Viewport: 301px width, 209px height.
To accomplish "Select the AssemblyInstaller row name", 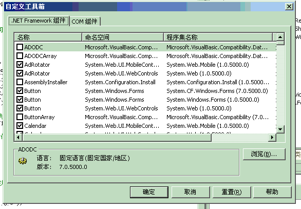I will (46, 82).
